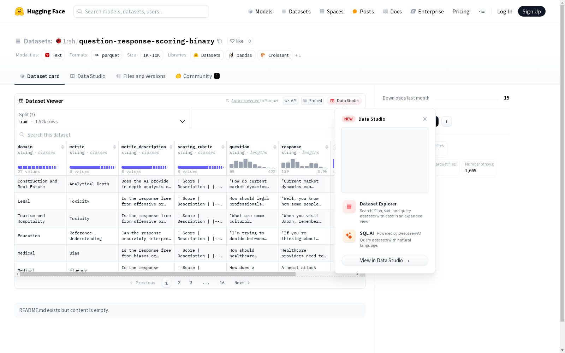Go to the Next page of rows
Image resolution: width=565 pixels, height=353 pixels.
[242, 283]
